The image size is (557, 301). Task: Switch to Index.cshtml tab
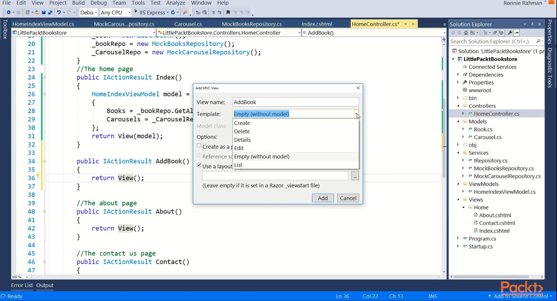pyautogui.click(x=317, y=24)
